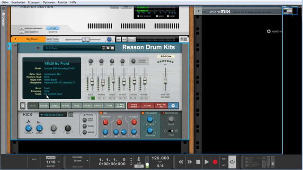Step patch with the up/down arrows
The image size is (303, 170).
pyautogui.click(x=104, y=48)
